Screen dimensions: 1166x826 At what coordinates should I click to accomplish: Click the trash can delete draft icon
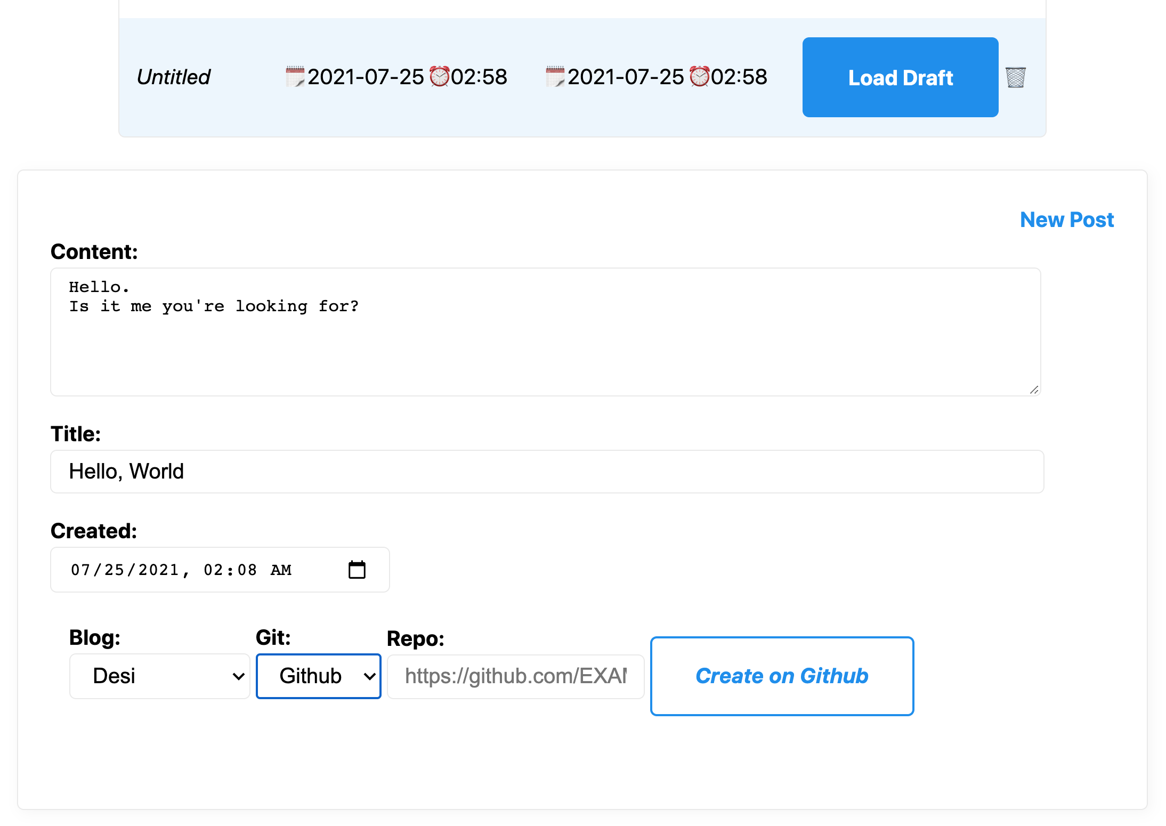pos(1015,77)
